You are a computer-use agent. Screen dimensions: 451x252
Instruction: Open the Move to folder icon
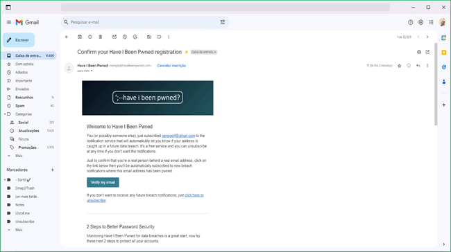pos(149,37)
